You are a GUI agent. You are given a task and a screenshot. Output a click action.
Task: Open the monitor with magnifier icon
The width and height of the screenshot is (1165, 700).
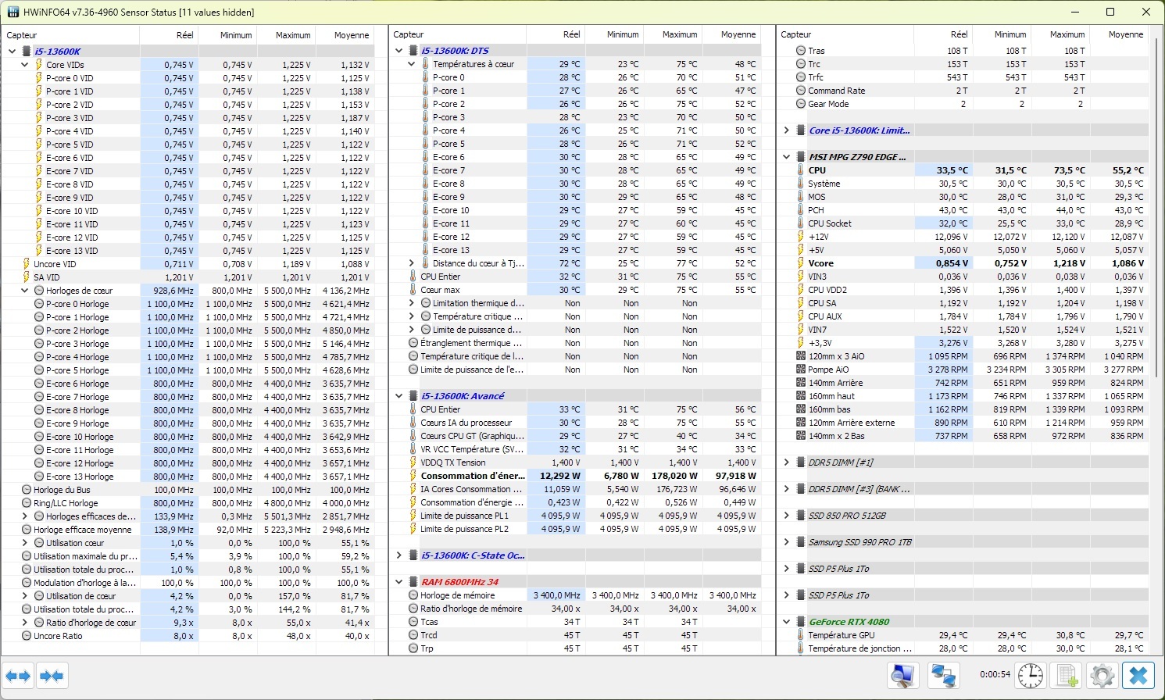pos(902,676)
